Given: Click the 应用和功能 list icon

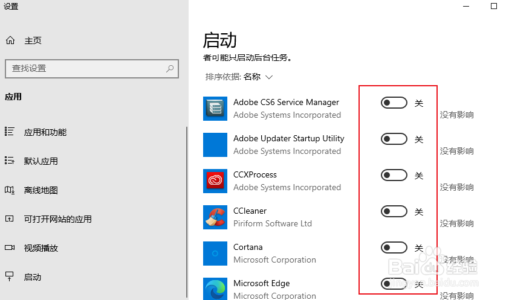Looking at the screenshot, I should pyautogui.click(x=9, y=132).
